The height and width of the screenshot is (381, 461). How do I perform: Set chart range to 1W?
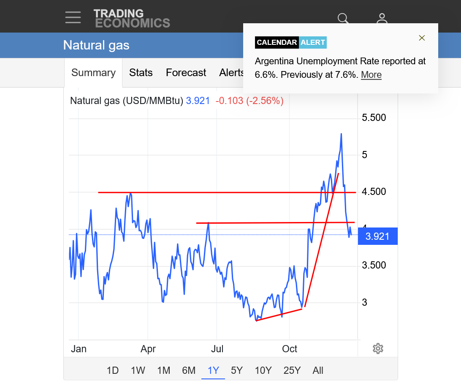click(x=138, y=370)
